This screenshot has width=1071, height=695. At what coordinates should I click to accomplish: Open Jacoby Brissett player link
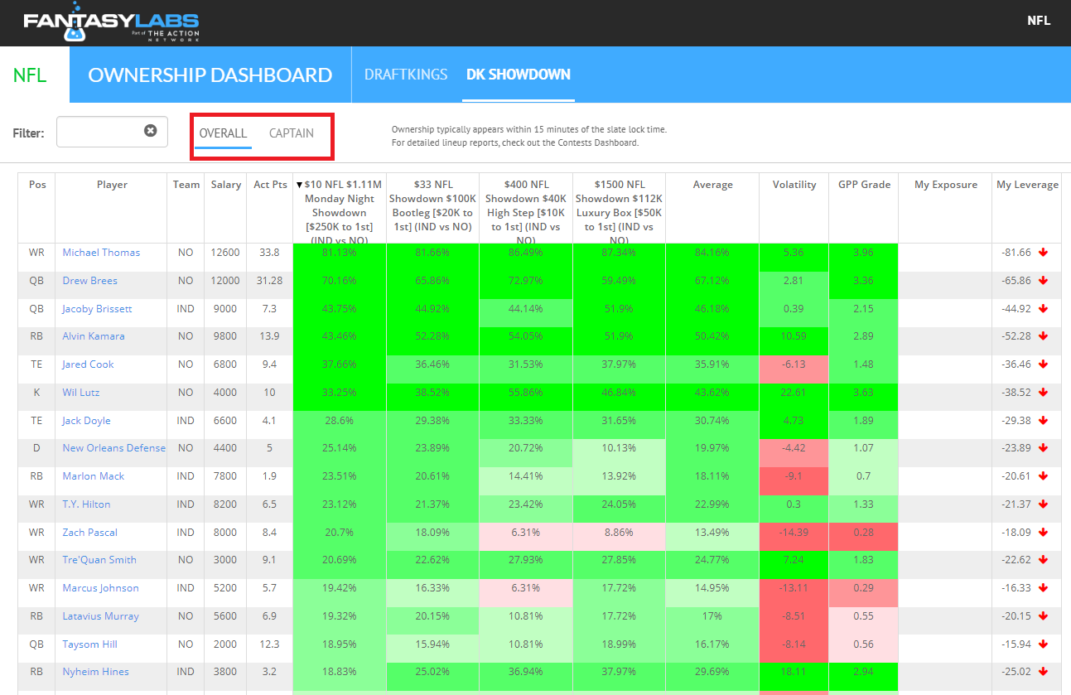click(x=97, y=309)
